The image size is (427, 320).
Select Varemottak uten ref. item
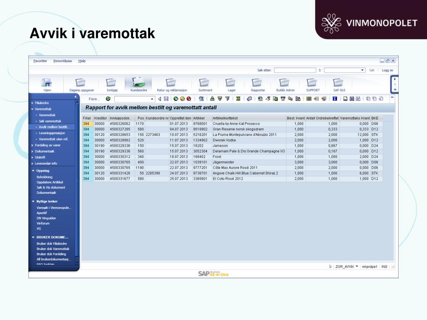(53, 139)
